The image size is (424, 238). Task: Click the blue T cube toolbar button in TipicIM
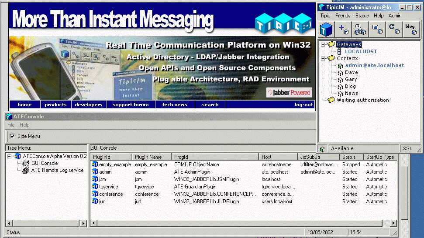[x=326, y=29]
